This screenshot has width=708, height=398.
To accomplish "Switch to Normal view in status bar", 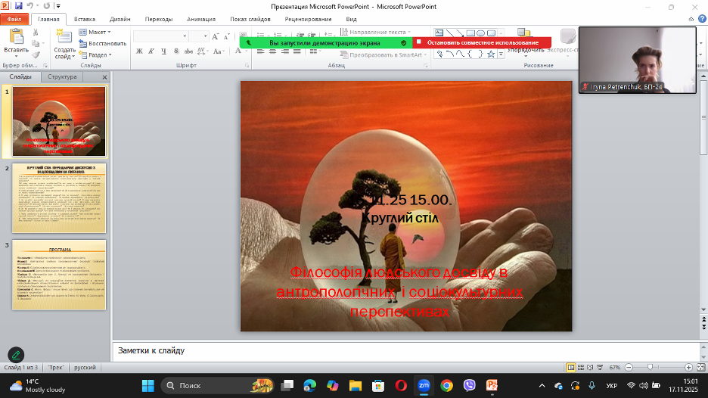I will (571, 367).
